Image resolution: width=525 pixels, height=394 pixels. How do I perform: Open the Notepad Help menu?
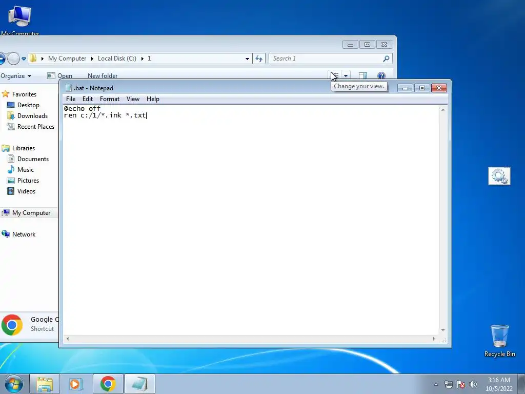tap(153, 99)
